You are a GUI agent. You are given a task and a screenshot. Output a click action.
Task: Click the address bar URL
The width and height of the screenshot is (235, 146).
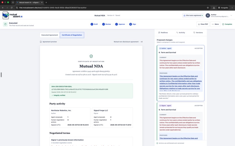tap(53, 8)
